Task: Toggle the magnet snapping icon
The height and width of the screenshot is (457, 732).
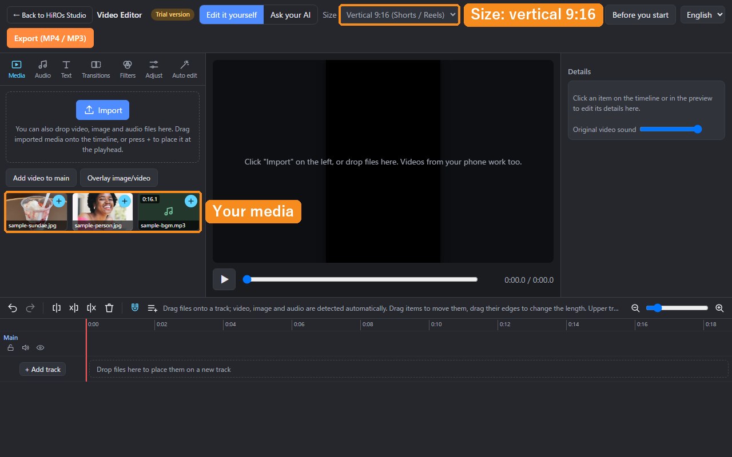Action: [x=135, y=308]
